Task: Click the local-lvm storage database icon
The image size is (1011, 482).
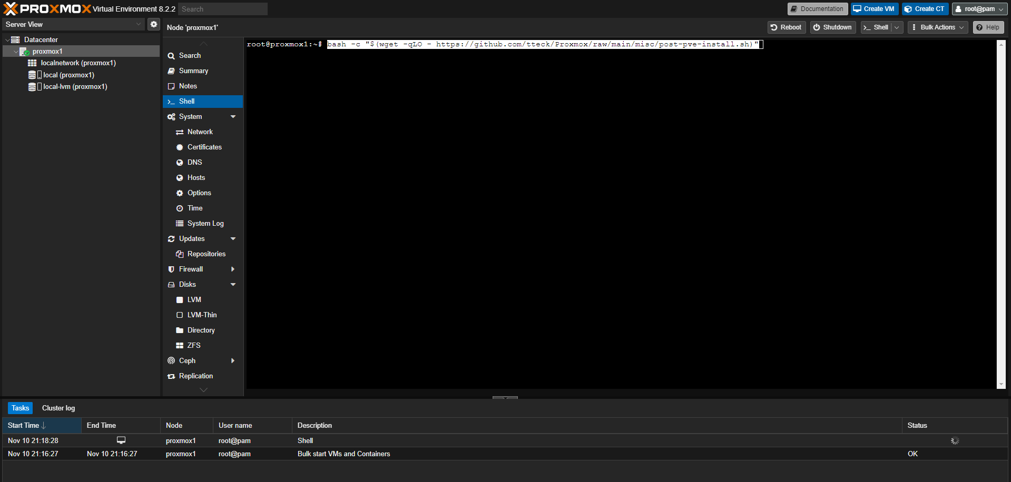Action: click(x=32, y=87)
